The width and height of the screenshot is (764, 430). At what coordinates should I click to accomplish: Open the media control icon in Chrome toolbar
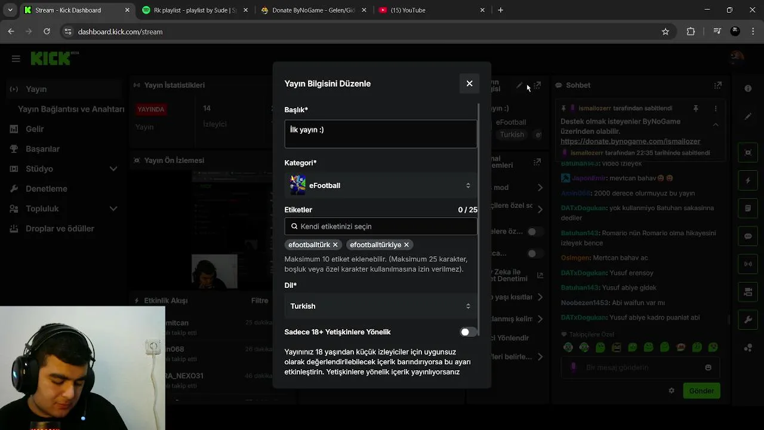coord(717,32)
